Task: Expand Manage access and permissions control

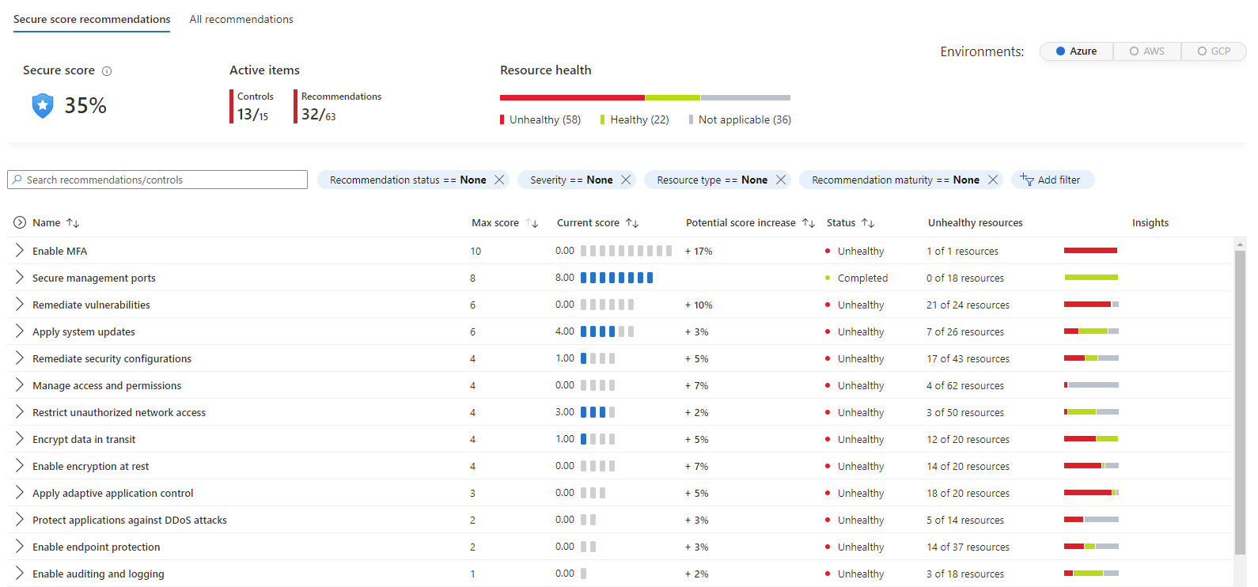Action: click(x=20, y=385)
